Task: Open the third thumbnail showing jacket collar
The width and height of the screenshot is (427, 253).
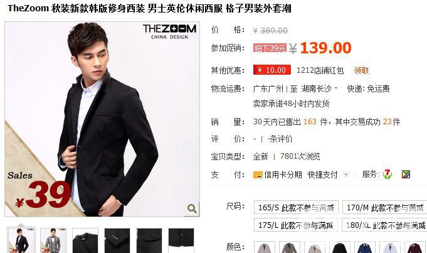Action: (x=85, y=240)
